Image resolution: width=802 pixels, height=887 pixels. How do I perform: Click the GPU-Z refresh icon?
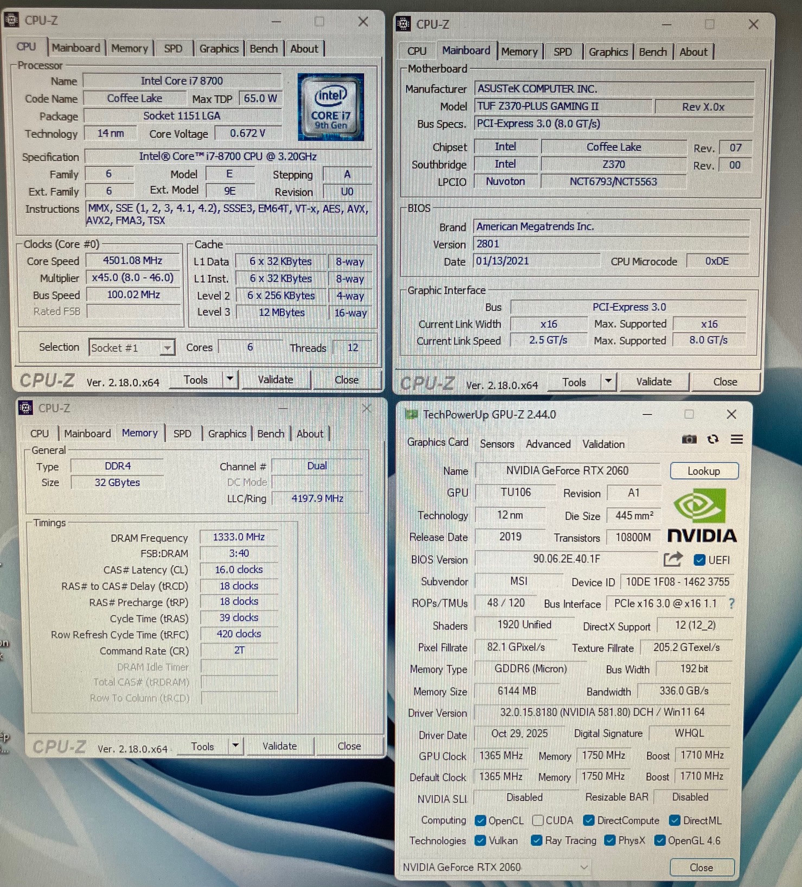coord(713,439)
